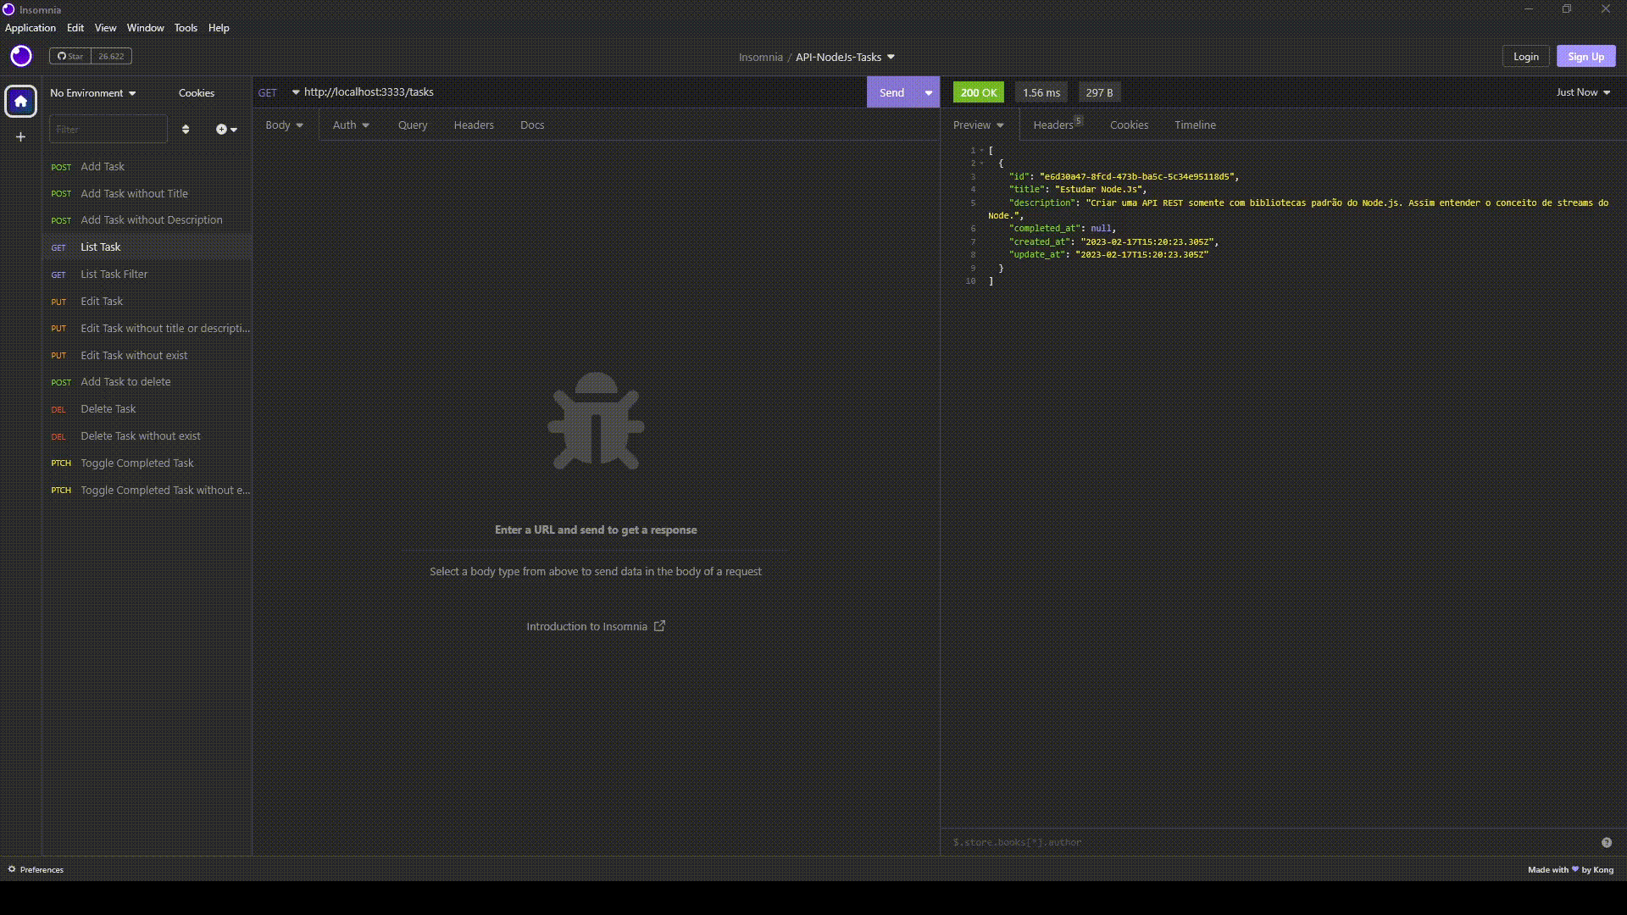Open the Send options dropdown arrow

click(x=929, y=92)
